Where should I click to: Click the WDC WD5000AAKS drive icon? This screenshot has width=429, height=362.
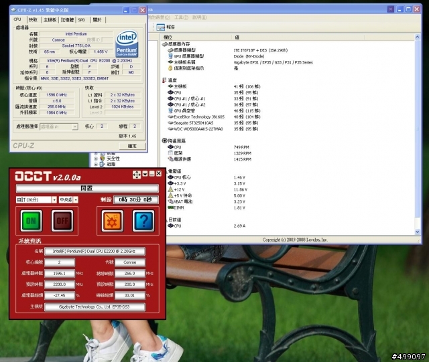tap(170, 128)
